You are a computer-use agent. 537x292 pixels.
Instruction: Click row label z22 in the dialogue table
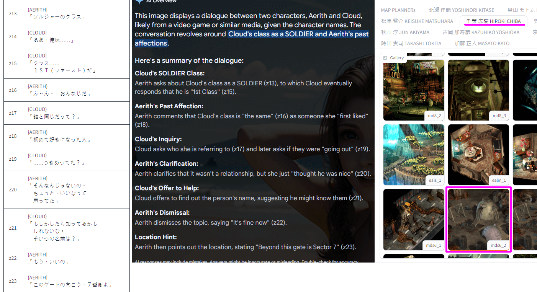[13, 258]
